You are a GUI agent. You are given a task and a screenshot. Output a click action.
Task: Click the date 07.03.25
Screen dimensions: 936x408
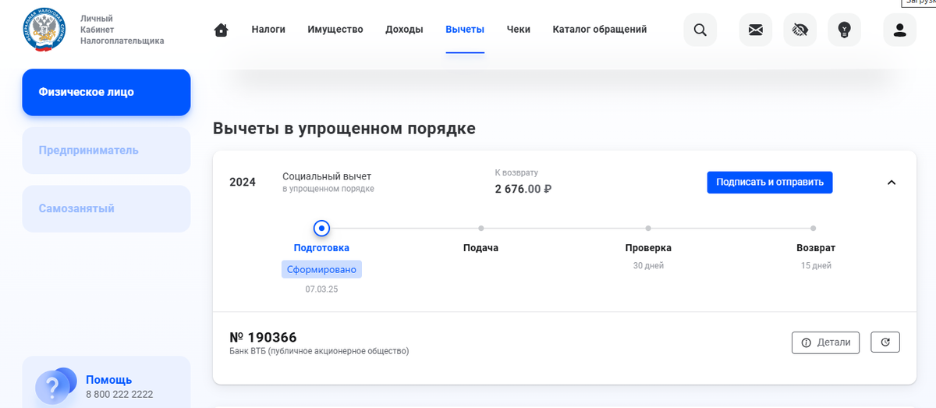pos(321,289)
